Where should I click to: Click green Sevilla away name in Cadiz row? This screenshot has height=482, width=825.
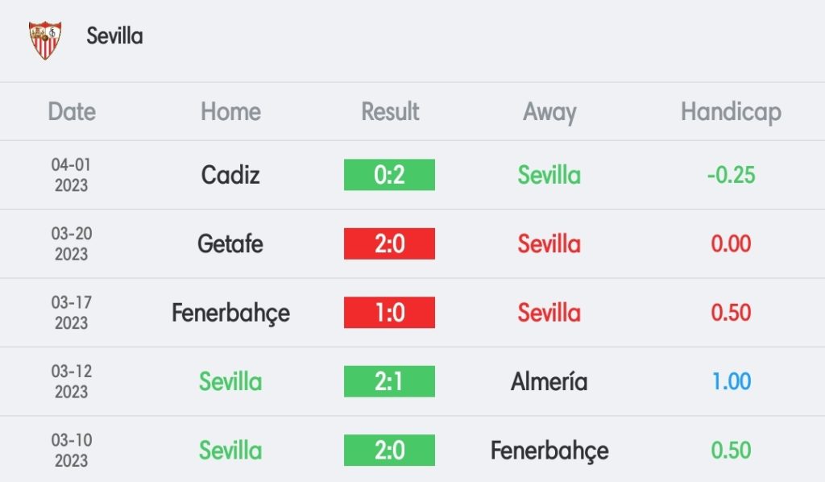pyautogui.click(x=549, y=175)
